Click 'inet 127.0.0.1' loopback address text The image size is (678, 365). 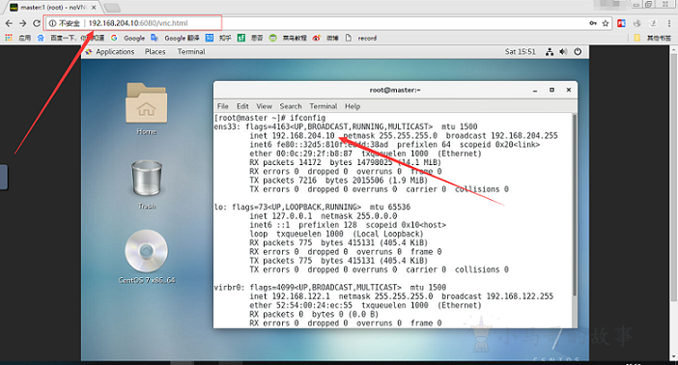pos(280,215)
